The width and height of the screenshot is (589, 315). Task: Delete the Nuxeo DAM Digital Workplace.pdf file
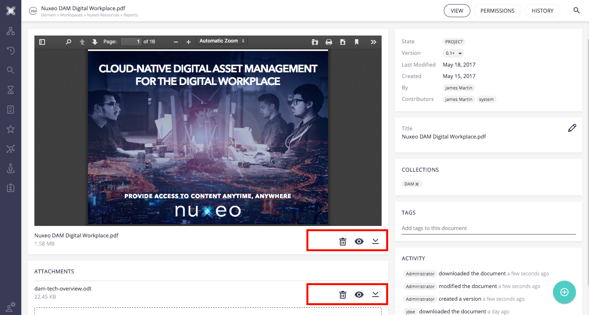click(343, 241)
